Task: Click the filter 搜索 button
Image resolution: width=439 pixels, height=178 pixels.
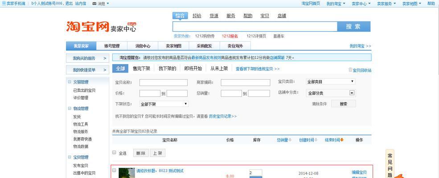Action: [x=344, y=104]
